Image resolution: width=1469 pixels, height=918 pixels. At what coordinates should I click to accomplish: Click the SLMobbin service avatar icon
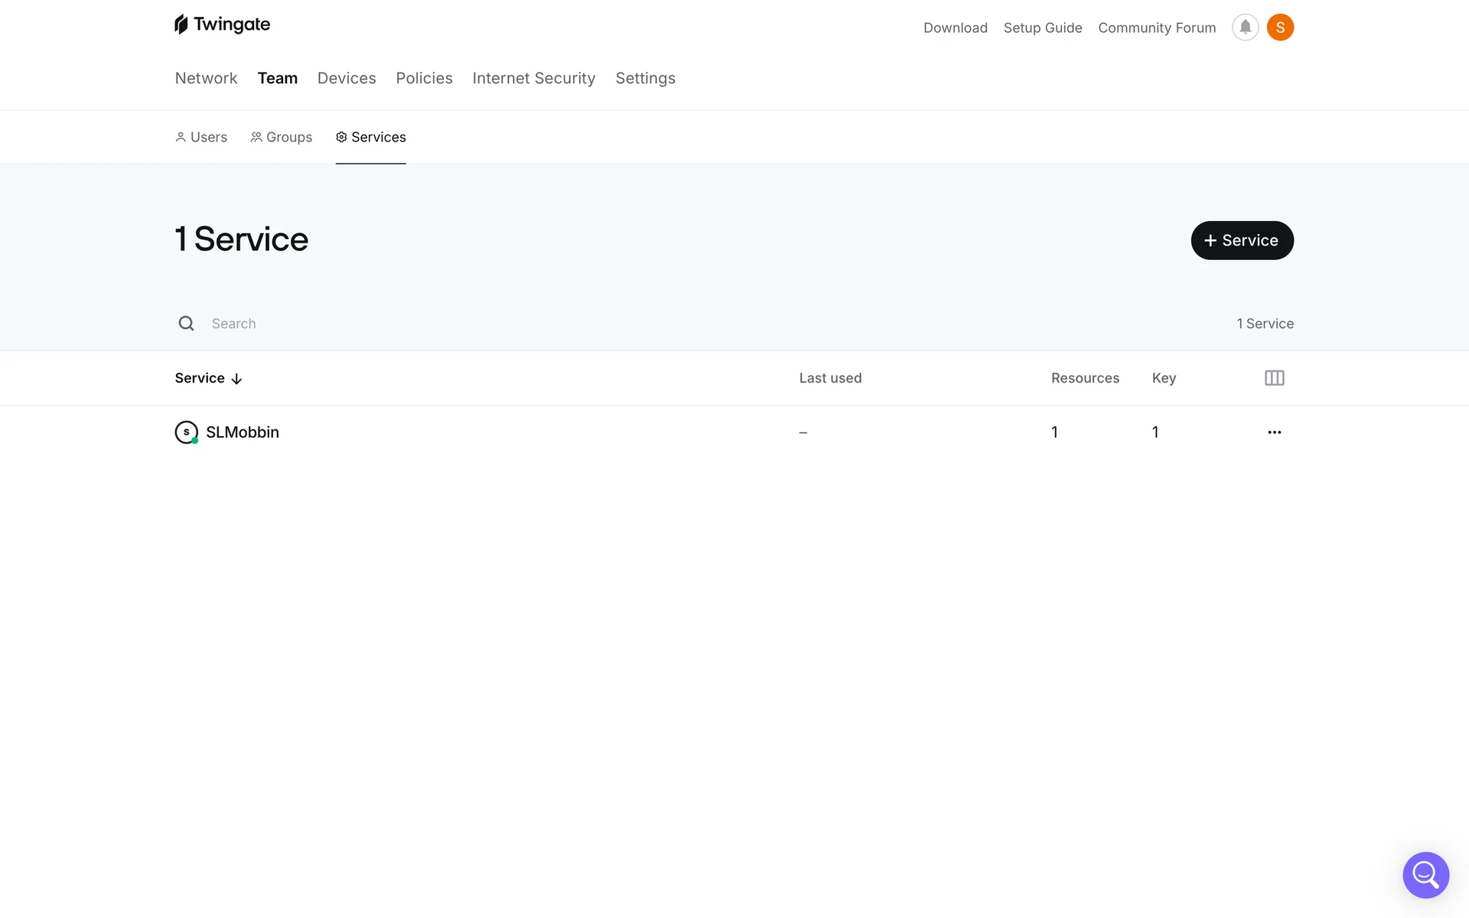tap(186, 432)
